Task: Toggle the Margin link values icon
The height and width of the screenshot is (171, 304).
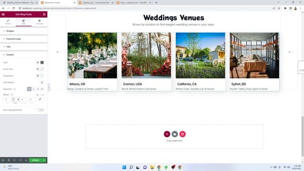Action: pyautogui.click(x=40, y=99)
